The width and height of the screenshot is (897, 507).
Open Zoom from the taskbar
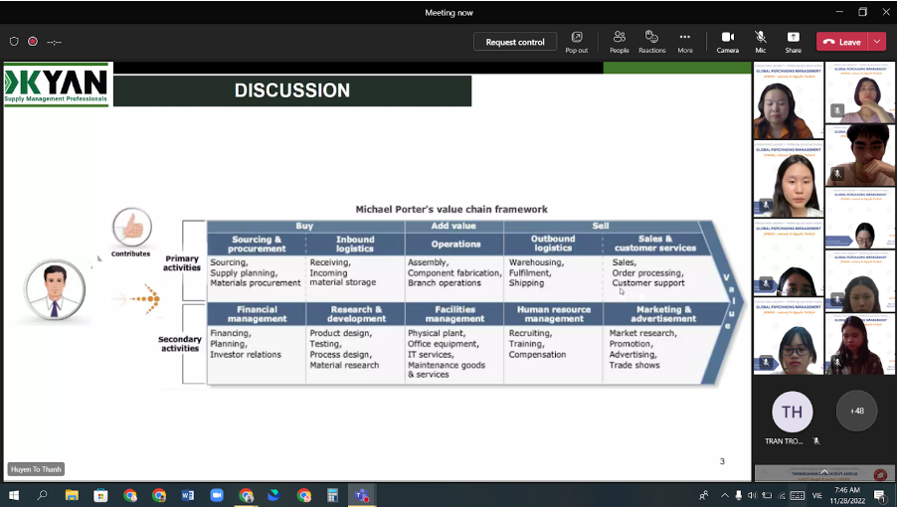217,495
